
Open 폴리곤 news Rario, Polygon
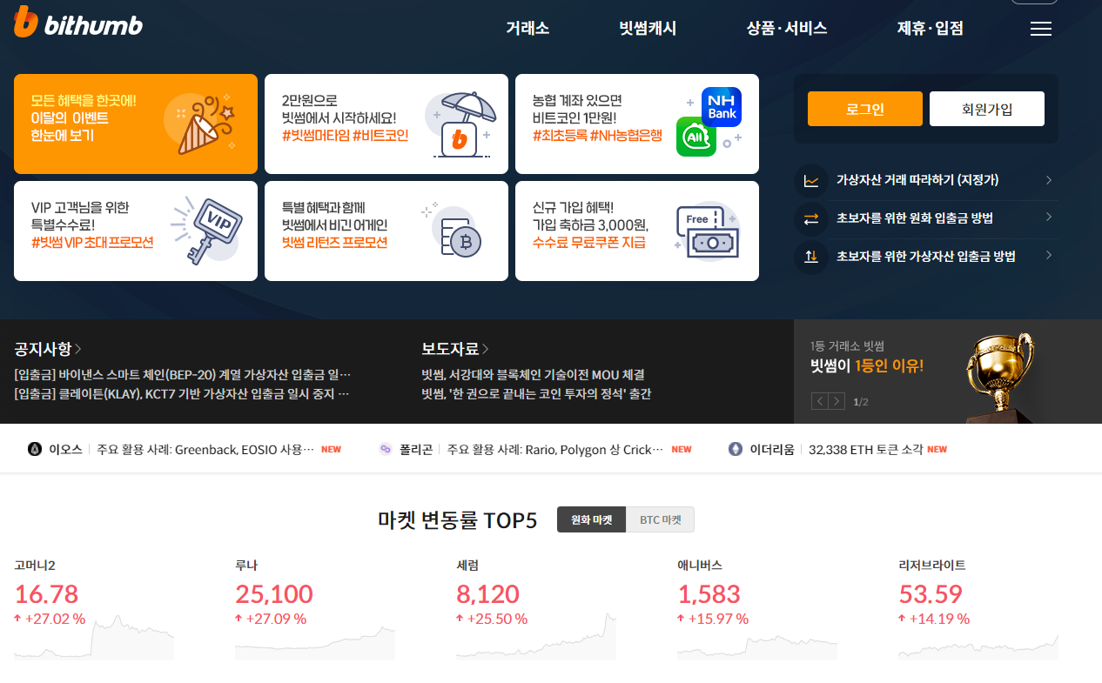[555, 450]
